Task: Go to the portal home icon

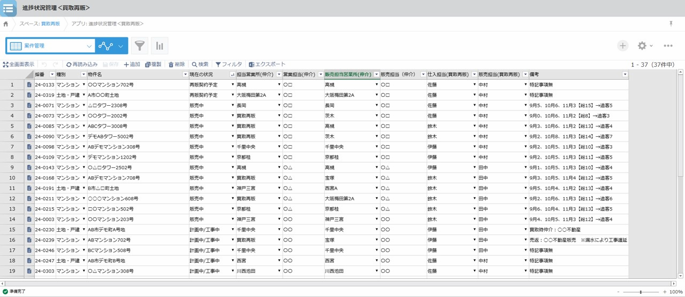Action: coord(6,24)
